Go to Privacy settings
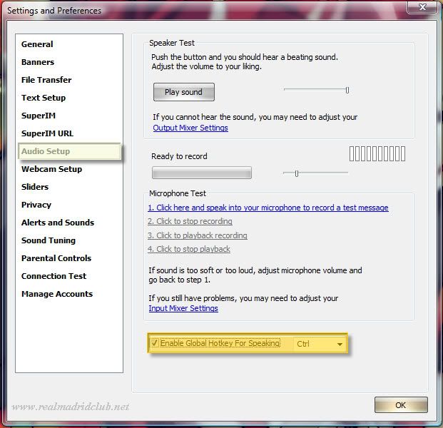This screenshot has width=443, height=428. pos(36,205)
